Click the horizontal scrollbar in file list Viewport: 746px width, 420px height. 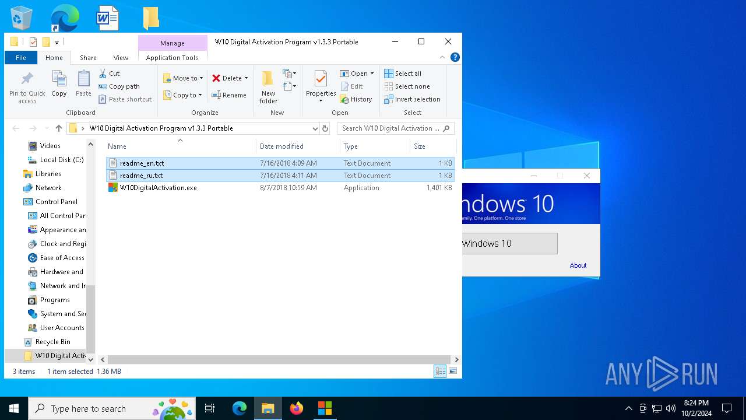click(x=279, y=360)
